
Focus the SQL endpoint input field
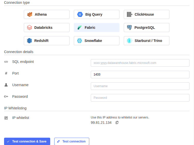click(140, 63)
